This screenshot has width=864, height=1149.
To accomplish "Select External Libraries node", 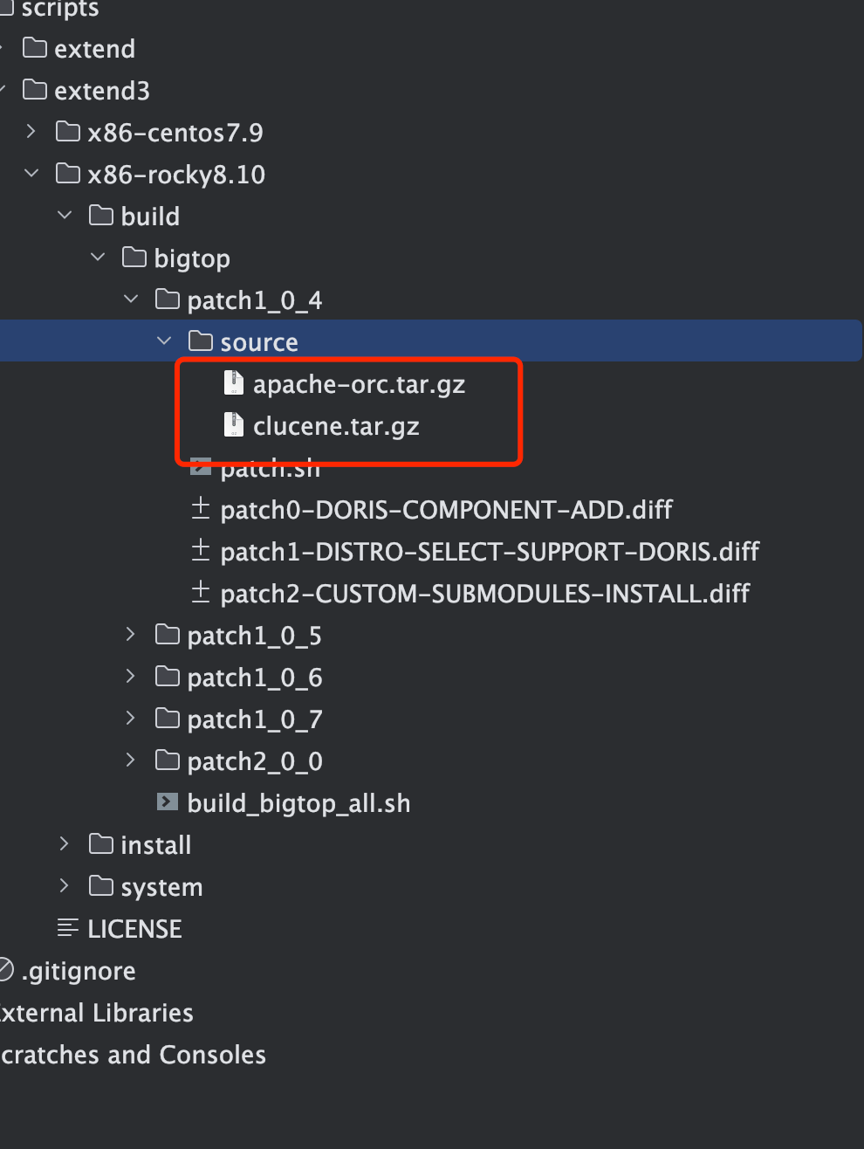I will click(x=96, y=1013).
